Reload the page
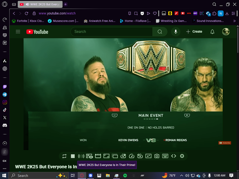 tap(26, 13)
